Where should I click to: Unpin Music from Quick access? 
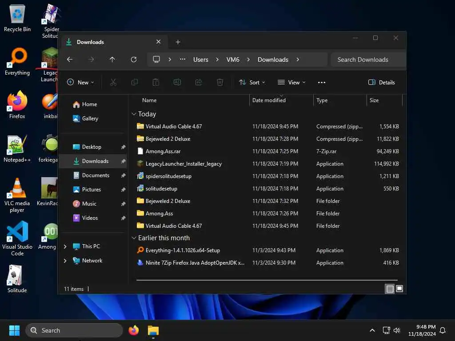123,204
